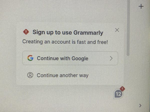
Task: Click the number 12 on the gray badge
Action: (118, 94)
